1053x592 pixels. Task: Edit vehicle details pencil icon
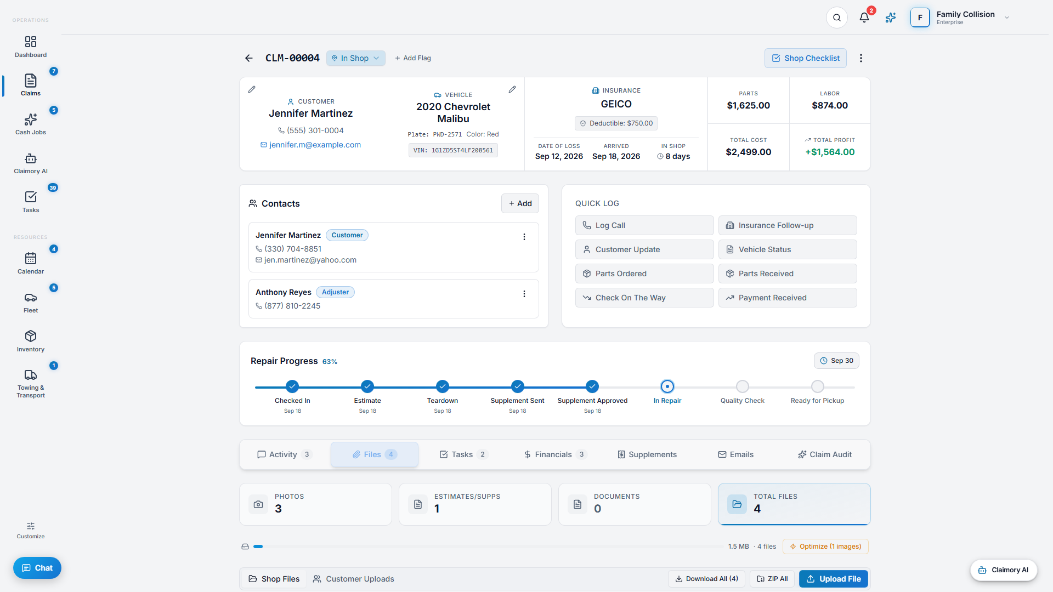coord(512,89)
